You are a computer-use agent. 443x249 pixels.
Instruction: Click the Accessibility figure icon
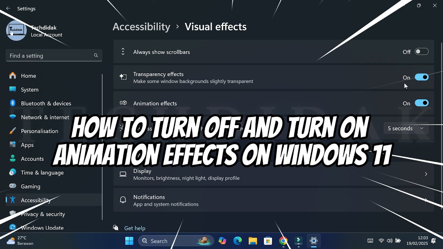point(13,200)
